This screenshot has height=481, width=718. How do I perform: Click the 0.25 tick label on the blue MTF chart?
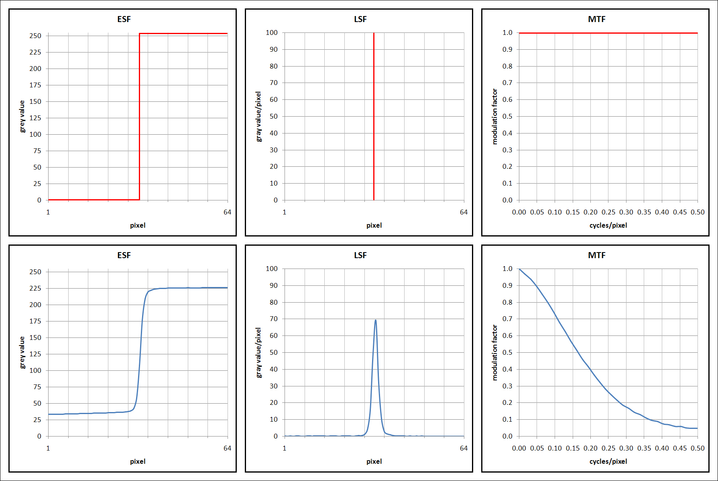point(608,448)
